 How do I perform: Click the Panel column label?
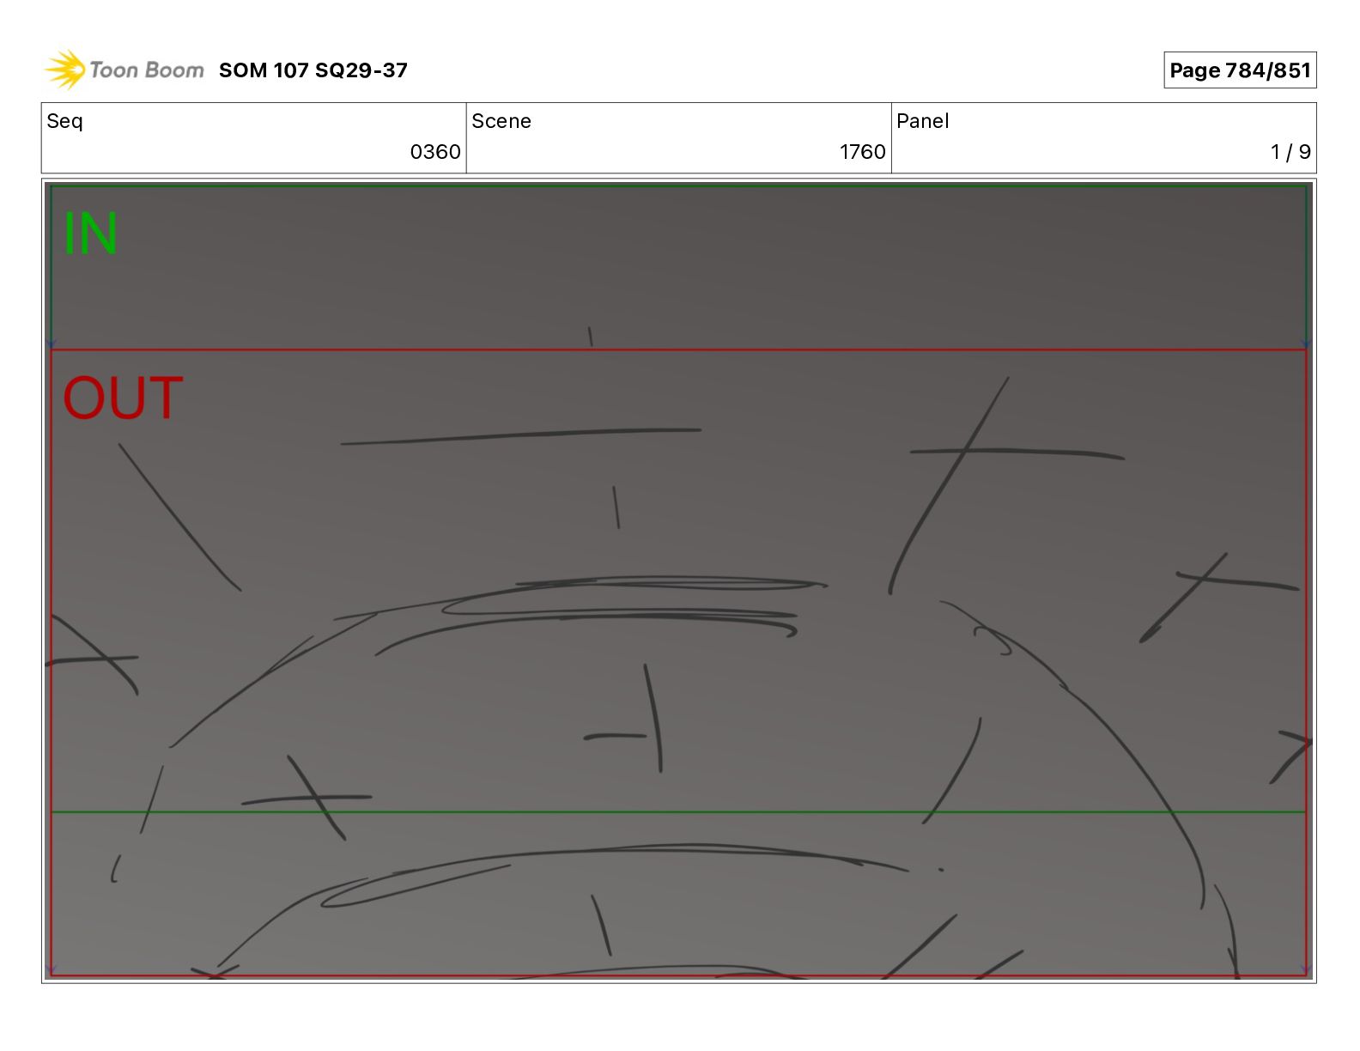[x=923, y=121]
